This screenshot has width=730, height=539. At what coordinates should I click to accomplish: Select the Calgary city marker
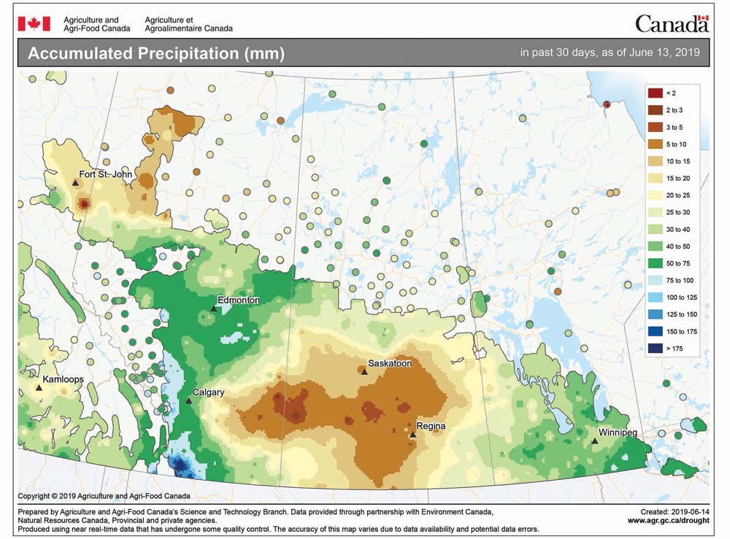(190, 402)
